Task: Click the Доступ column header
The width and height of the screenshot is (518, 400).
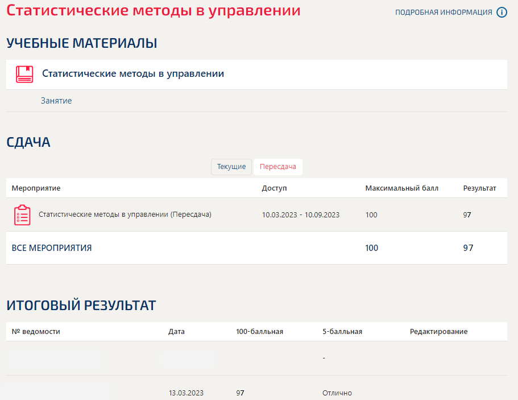Action: 274,188
